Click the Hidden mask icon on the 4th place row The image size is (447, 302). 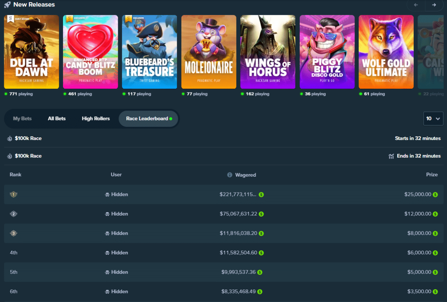[108, 253]
